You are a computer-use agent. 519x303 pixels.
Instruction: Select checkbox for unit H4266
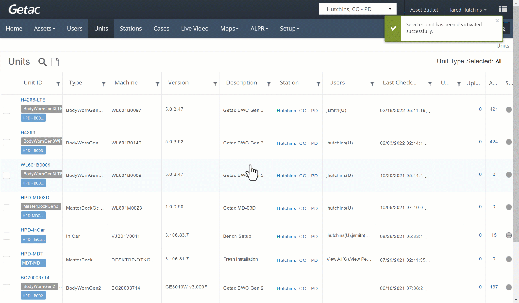point(6,143)
